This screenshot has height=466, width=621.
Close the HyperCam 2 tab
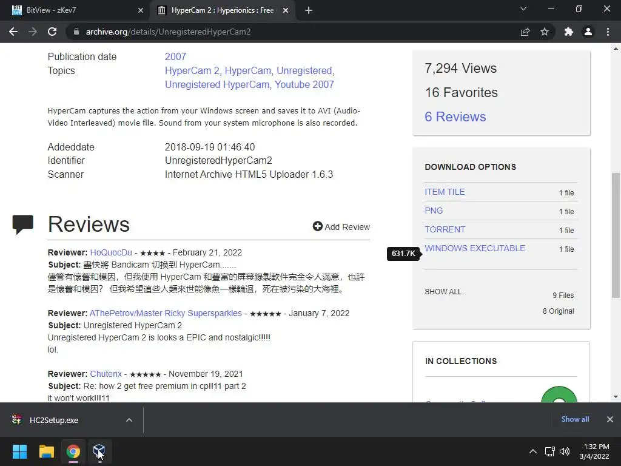pyautogui.click(x=286, y=10)
